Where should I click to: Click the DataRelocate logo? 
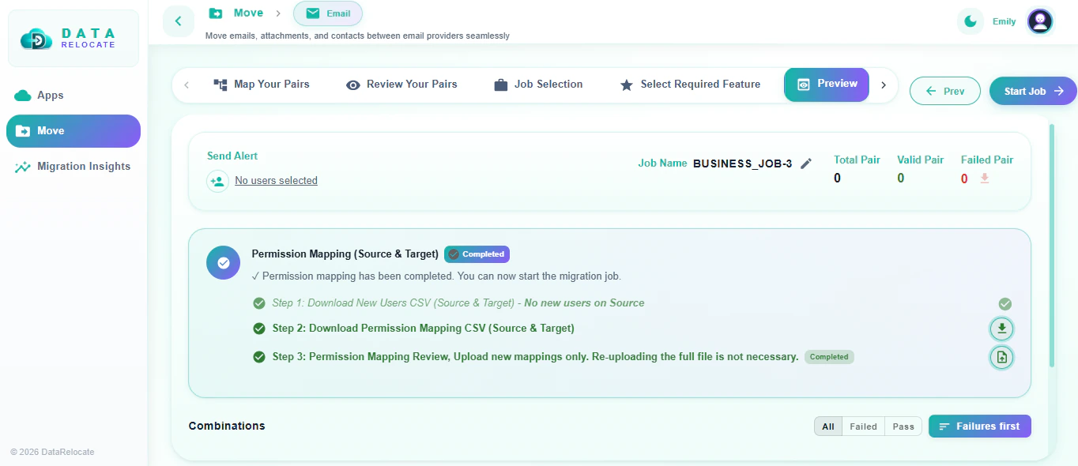73,39
